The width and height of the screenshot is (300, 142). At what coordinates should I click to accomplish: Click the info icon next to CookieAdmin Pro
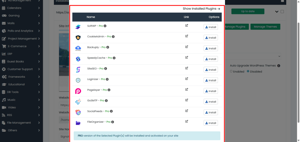tap(113, 37)
